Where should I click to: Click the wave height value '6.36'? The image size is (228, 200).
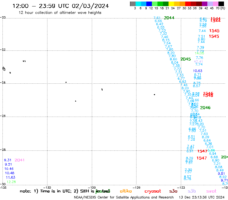tap(209, 144)
